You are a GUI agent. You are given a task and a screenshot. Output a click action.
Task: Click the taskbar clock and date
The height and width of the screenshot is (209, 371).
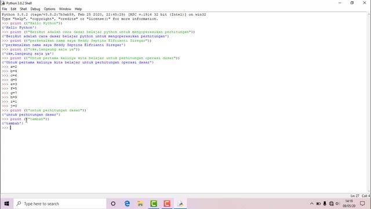[349, 204]
